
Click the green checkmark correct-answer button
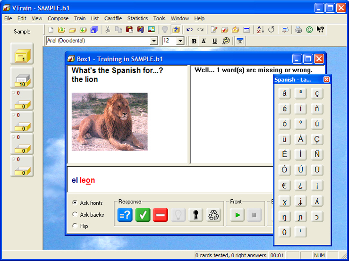[143, 215]
